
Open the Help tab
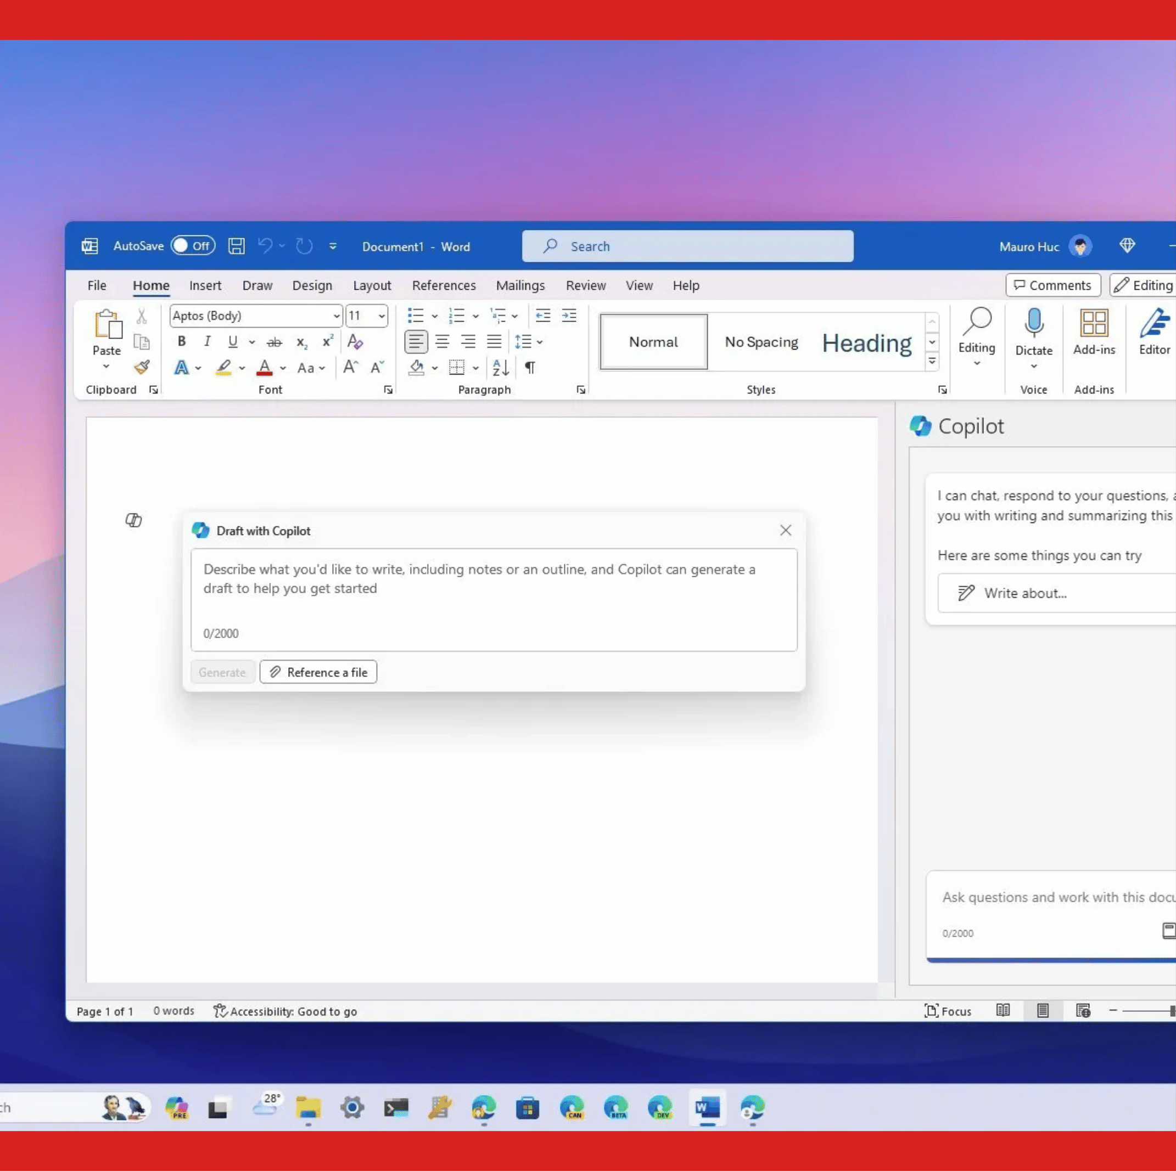coord(686,285)
